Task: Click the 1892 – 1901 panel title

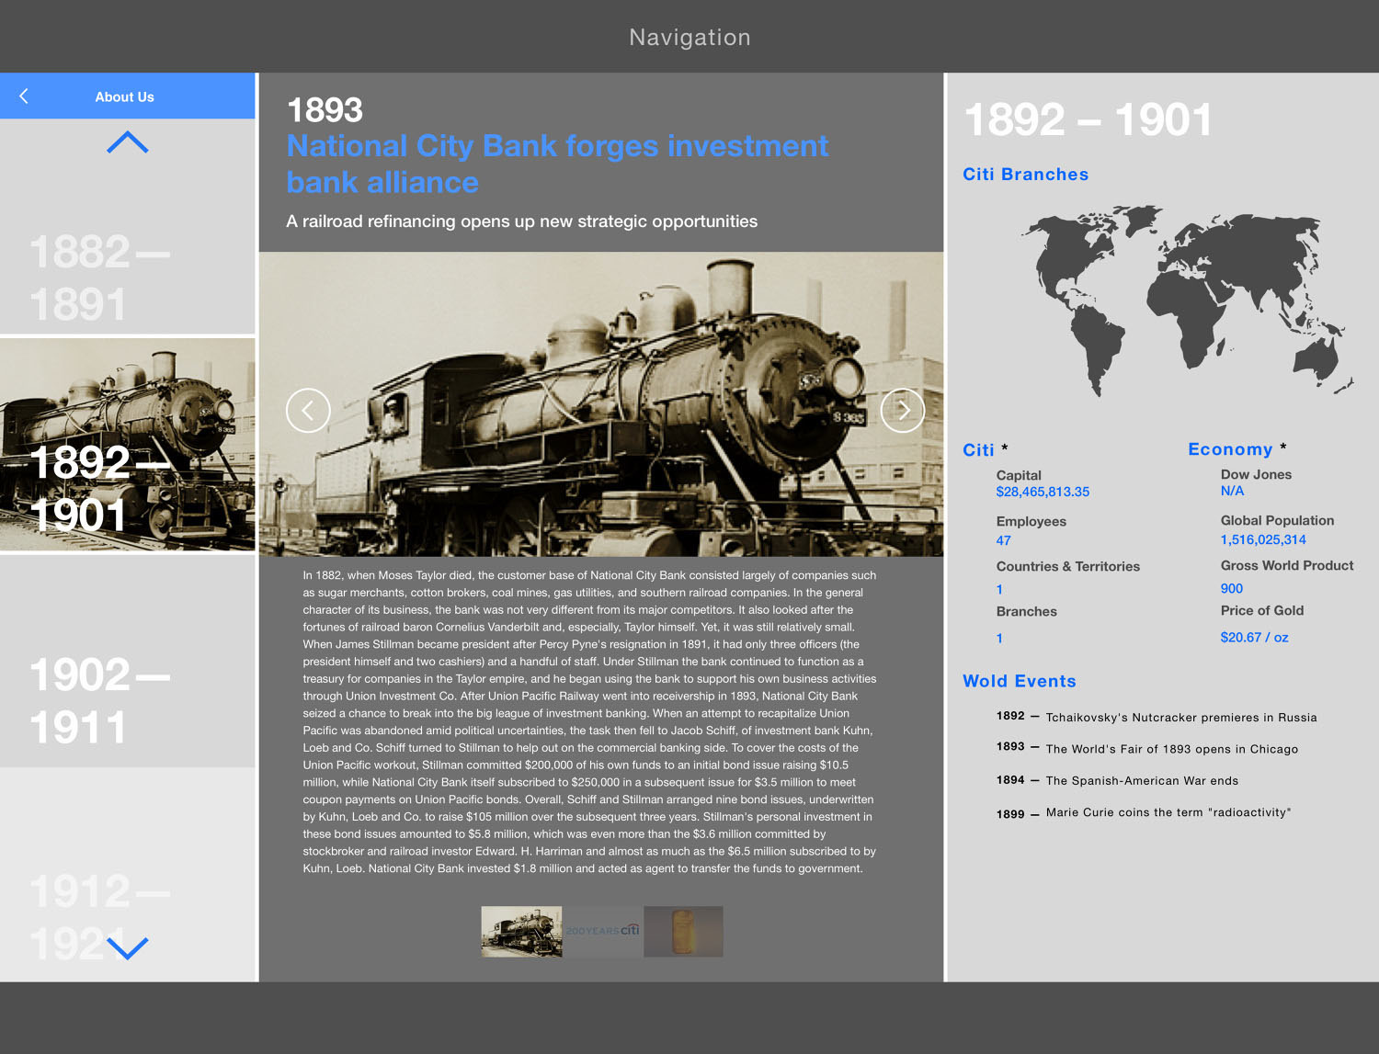Action: pyautogui.click(x=1088, y=119)
